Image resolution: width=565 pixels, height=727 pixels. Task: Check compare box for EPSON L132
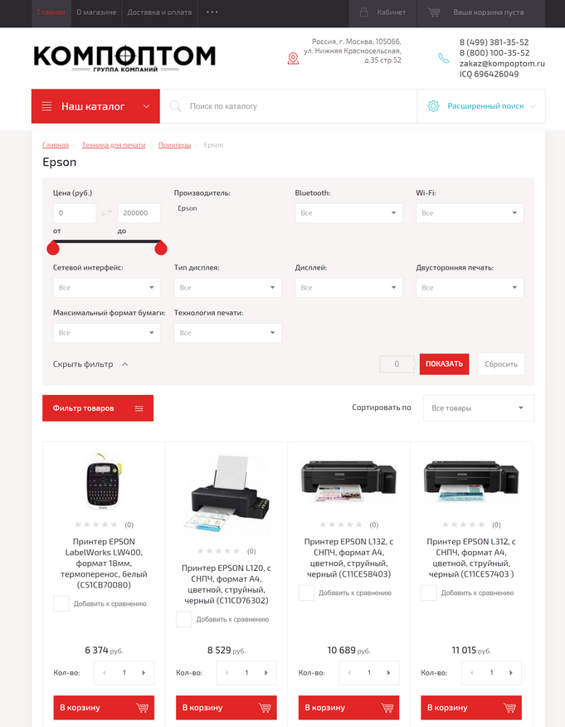point(306,593)
